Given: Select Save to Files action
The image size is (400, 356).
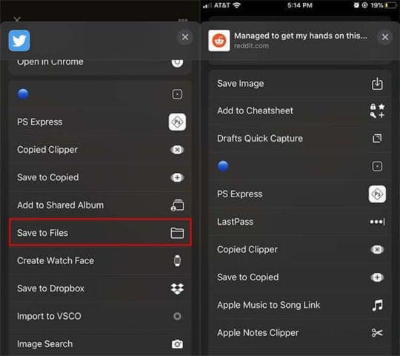Looking at the screenshot, I should pos(100,233).
